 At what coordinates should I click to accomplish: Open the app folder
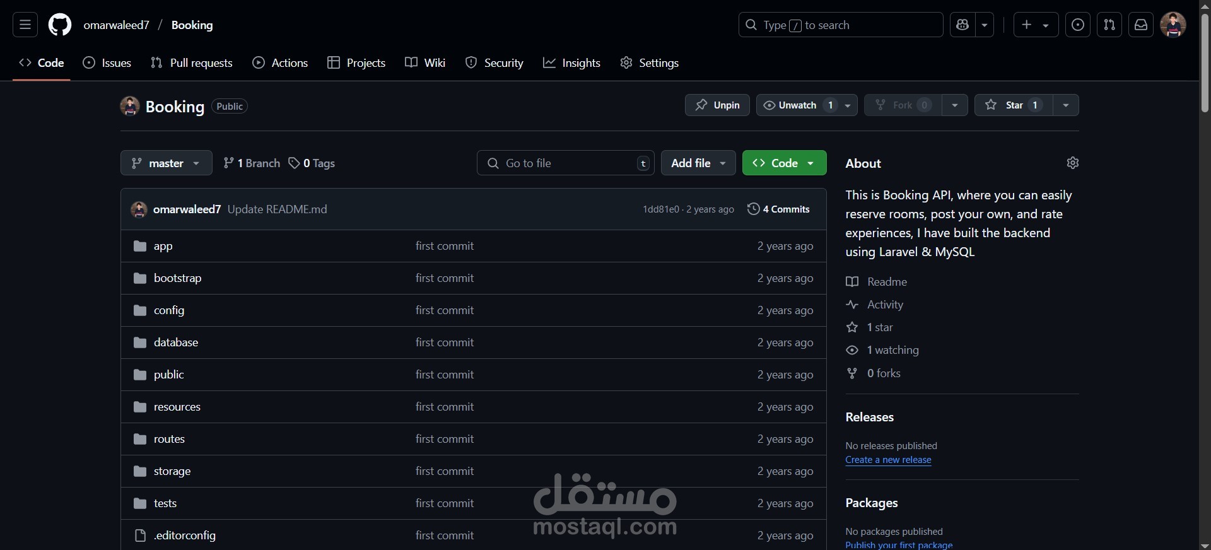[163, 246]
